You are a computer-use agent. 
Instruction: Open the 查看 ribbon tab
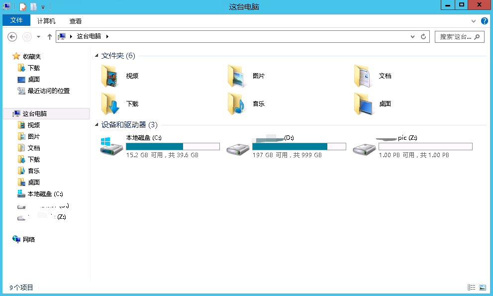[x=76, y=21]
